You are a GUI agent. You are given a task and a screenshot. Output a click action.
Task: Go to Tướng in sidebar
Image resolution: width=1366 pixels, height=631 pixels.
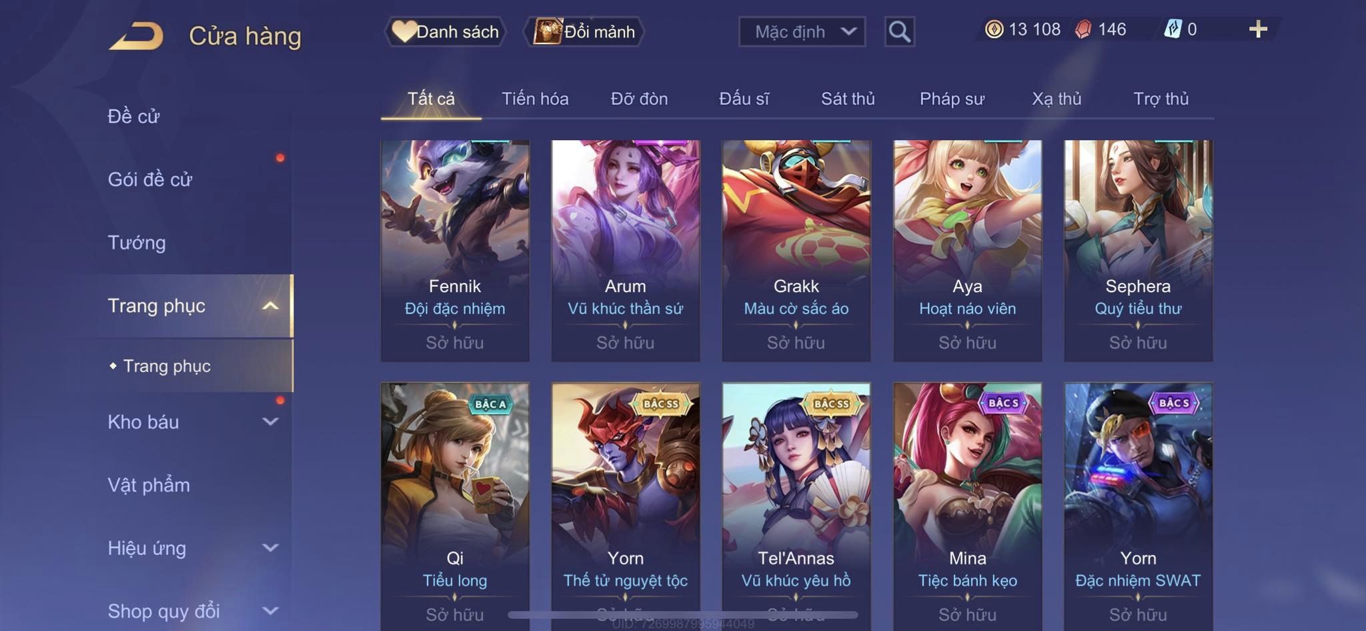coord(137,243)
